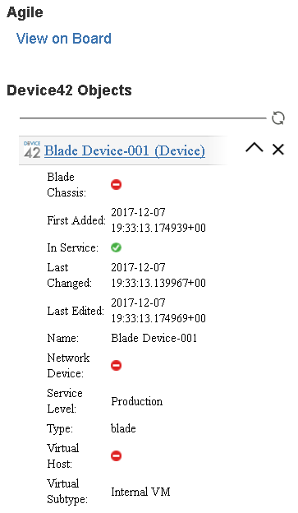The height and width of the screenshot is (513, 298).
Task: Click the First Added timestamp value
Action: 158,220
